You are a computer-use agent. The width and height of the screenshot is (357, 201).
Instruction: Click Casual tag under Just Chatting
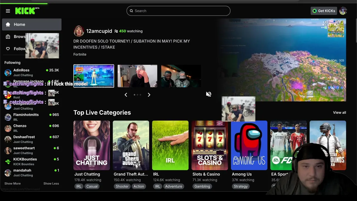92,186
